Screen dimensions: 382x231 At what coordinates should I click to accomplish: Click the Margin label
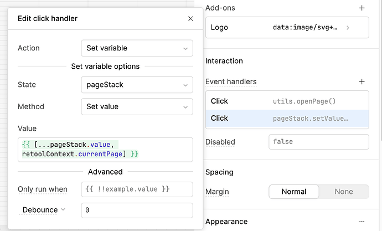[x=217, y=192]
